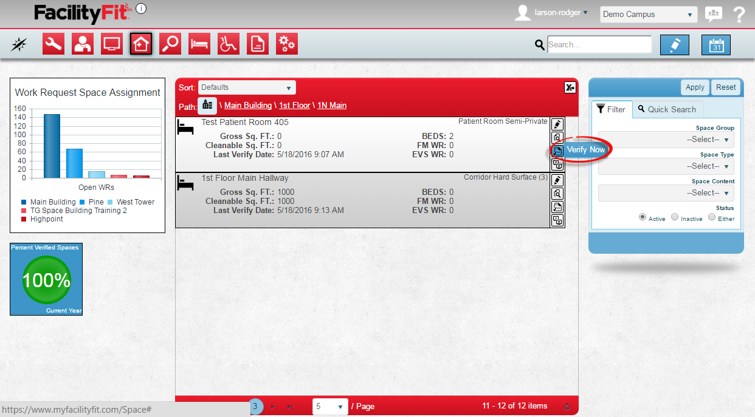
Task: Click the gears settings icon
Action: (x=287, y=44)
